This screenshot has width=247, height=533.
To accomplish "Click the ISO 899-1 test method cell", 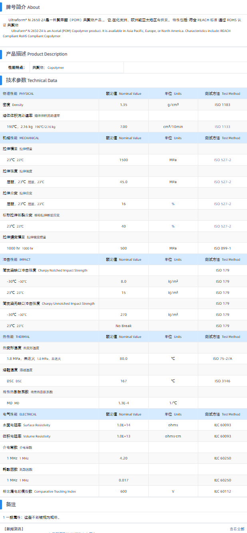I will point(222,248).
